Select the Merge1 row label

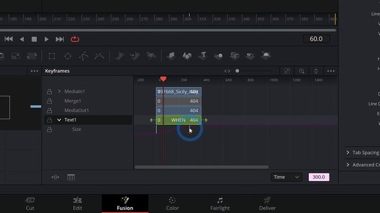pyautogui.click(x=72, y=101)
